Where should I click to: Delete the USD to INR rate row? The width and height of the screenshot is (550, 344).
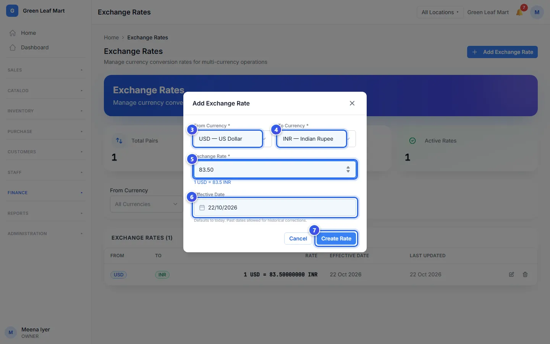click(525, 274)
